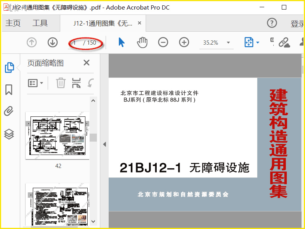Expand the fit page options arrow
Screen dimensions: 305x229
(258, 42)
